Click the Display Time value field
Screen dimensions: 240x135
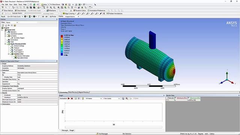click(x=37, y=77)
